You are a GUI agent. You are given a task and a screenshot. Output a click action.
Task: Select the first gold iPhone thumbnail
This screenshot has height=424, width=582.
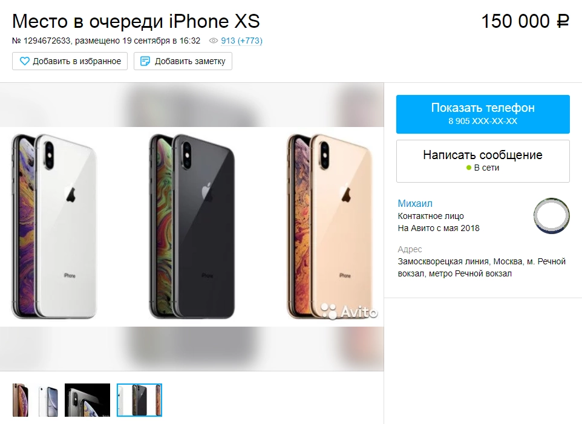point(21,400)
